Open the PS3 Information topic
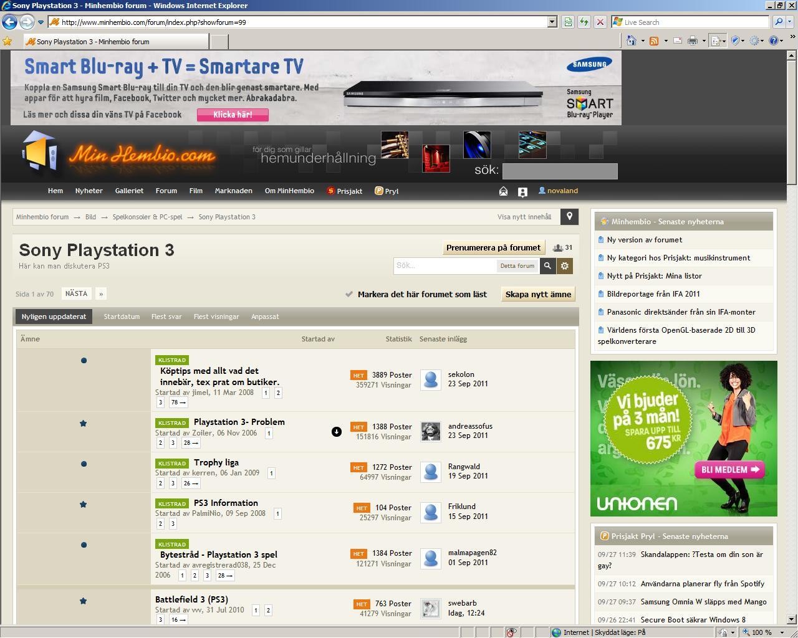Image resolution: width=798 pixels, height=638 pixels. tap(226, 503)
